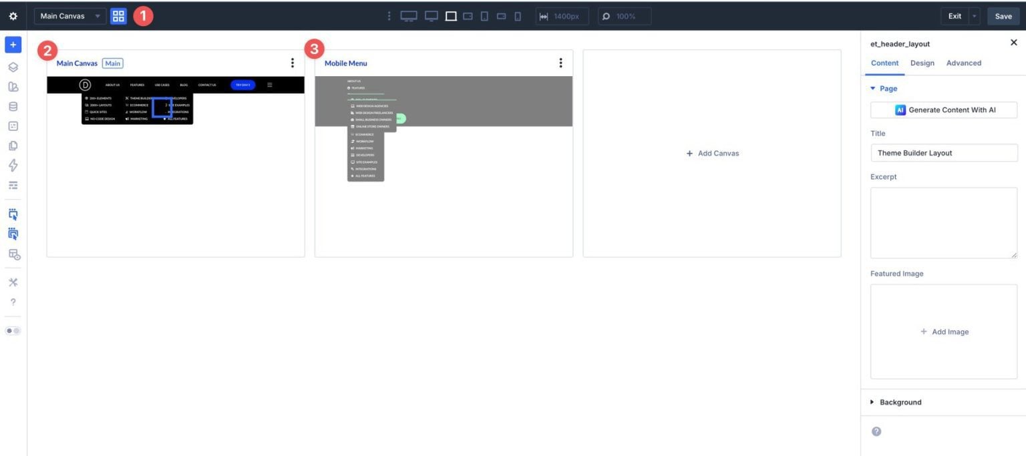
Task: Switch to standard desktop view icon
Action: click(x=432, y=16)
